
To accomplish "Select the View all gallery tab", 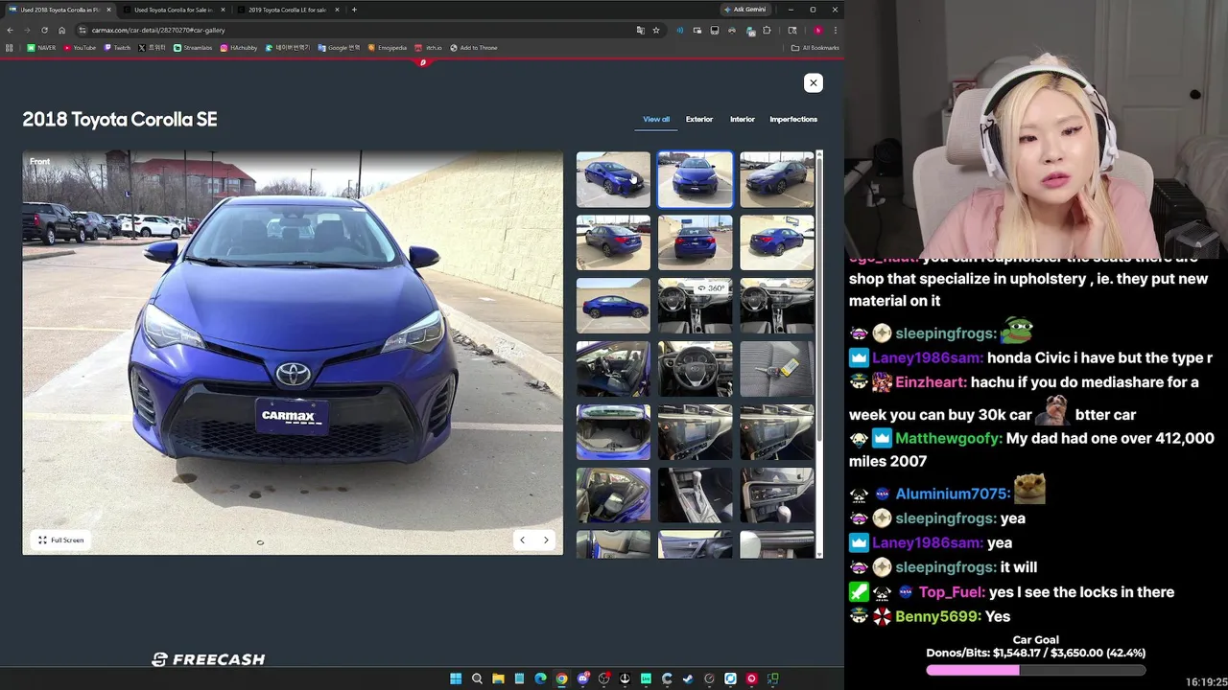I will [x=656, y=119].
